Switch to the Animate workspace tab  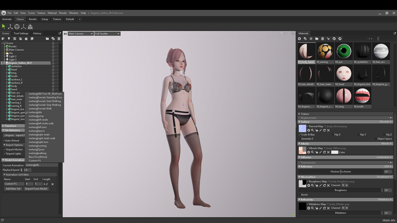[7, 19]
